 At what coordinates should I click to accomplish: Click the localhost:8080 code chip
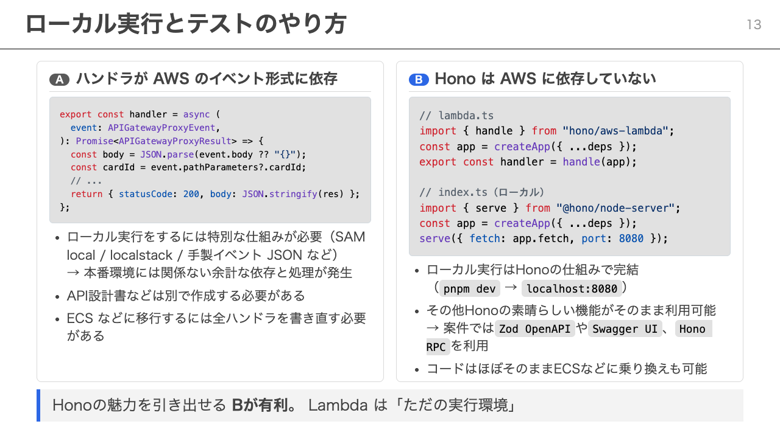point(572,288)
